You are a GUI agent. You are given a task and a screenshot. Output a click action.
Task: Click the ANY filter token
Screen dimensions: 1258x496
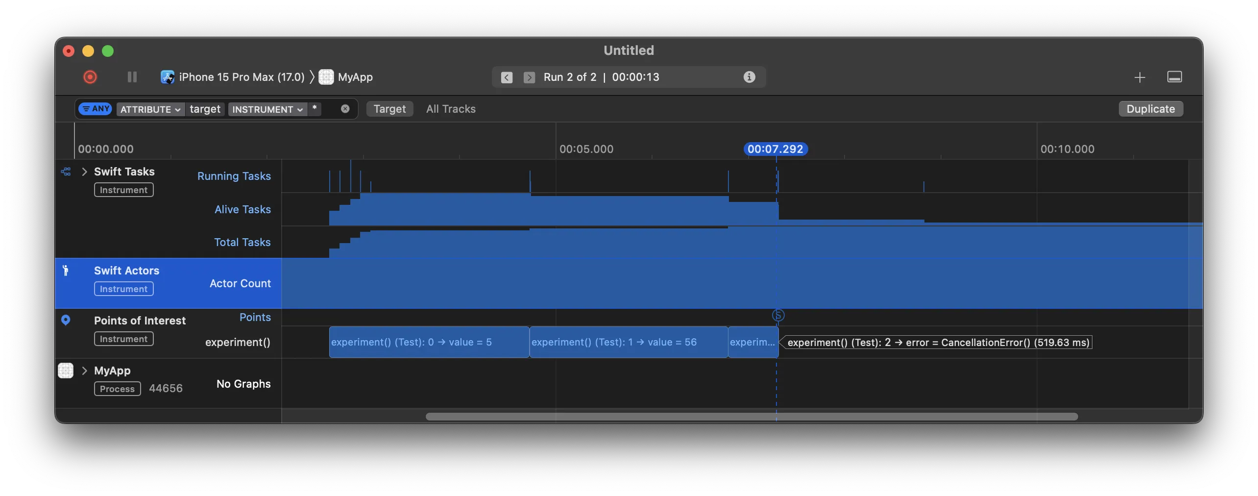(96, 109)
